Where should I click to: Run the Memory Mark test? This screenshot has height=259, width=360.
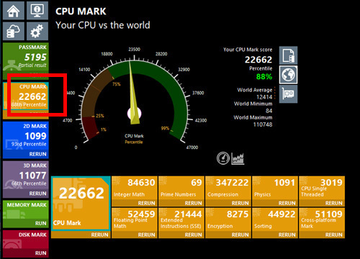click(40, 224)
